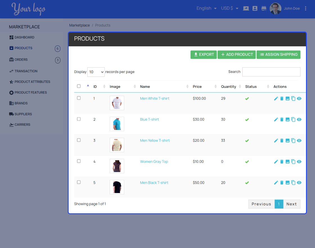Delete the Women Gray Top product
The height and width of the screenshot is (248, 315).
tap(282, 162)
